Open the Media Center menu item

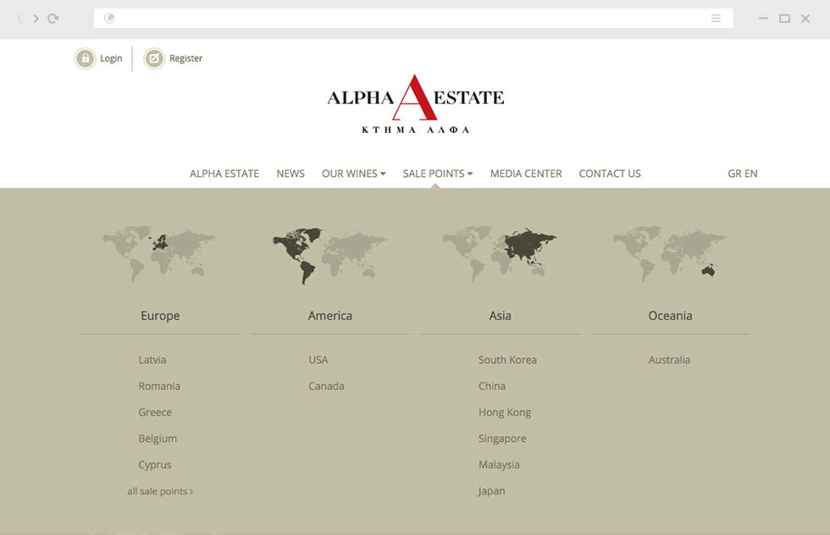tap(526, 174)
